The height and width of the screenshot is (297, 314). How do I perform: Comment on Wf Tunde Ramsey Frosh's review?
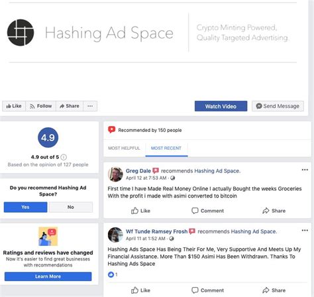point(207,290)
